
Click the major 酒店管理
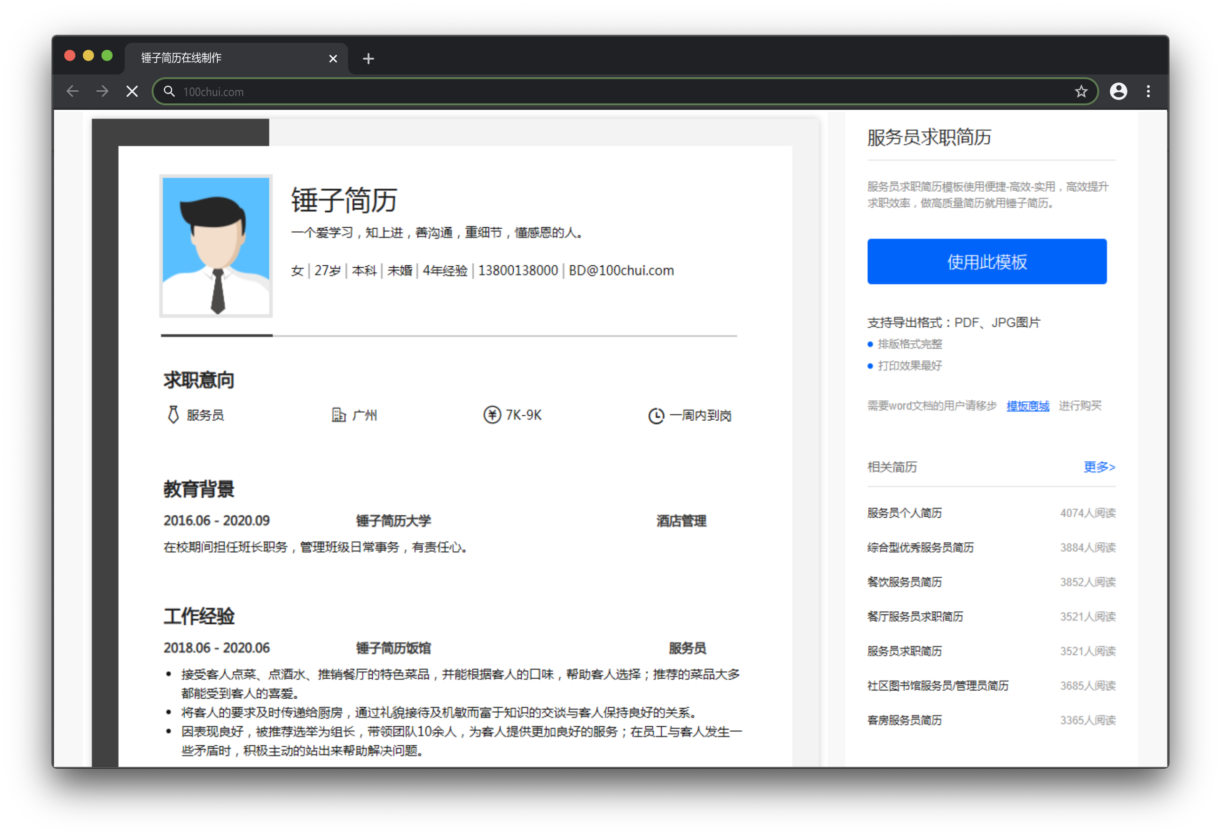(681, 520)
